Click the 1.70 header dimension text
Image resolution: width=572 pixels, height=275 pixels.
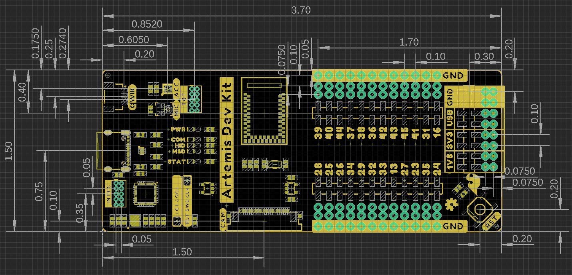tap(408, 42)
